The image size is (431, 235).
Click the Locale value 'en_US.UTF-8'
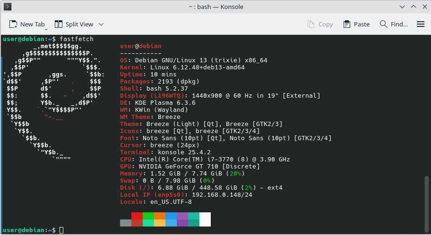[x=171, y=202]
